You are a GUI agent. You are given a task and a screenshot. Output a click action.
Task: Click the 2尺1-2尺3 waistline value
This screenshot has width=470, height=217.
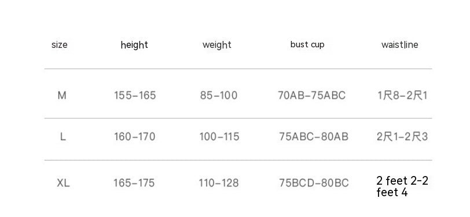pos(402,137)
